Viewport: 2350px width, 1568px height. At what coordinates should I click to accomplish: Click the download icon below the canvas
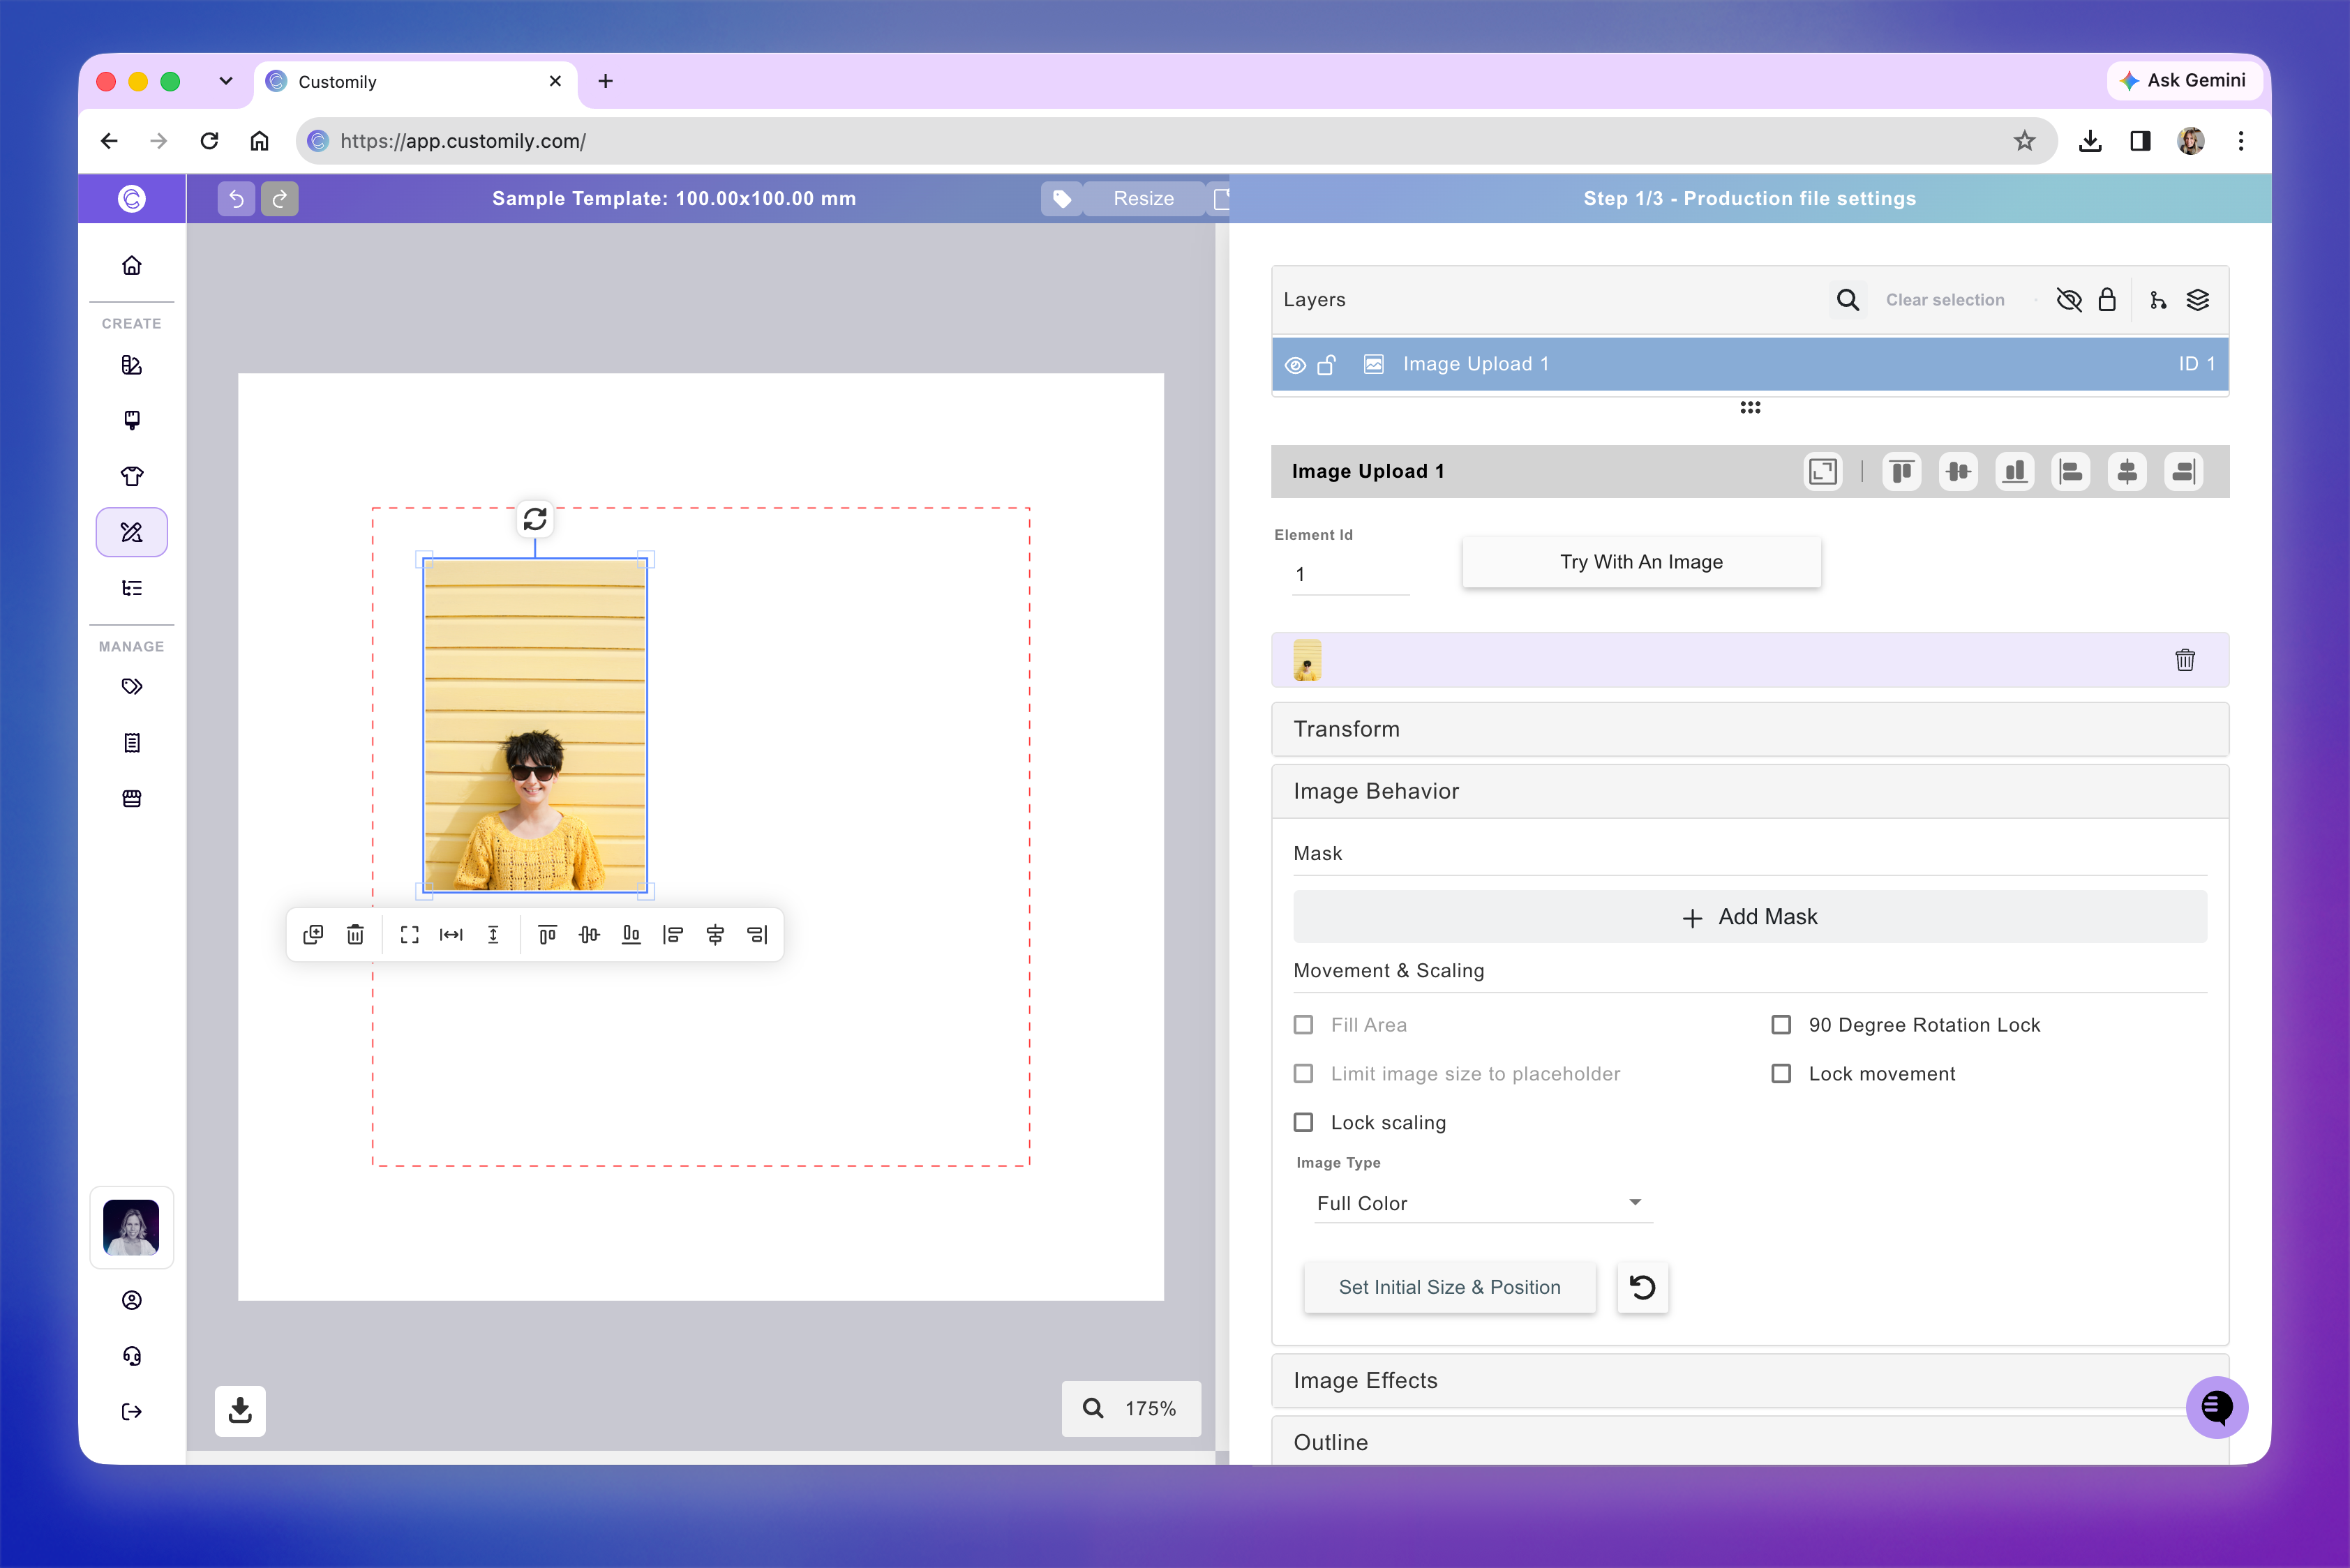tap(240, 1410)
